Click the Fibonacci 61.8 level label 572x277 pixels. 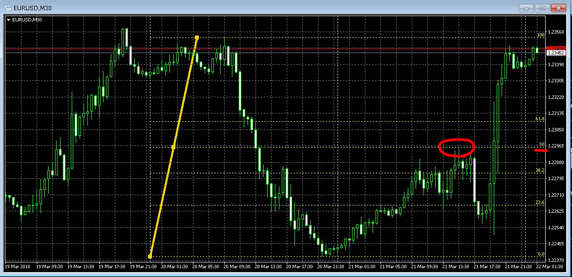tap(540, 119)
